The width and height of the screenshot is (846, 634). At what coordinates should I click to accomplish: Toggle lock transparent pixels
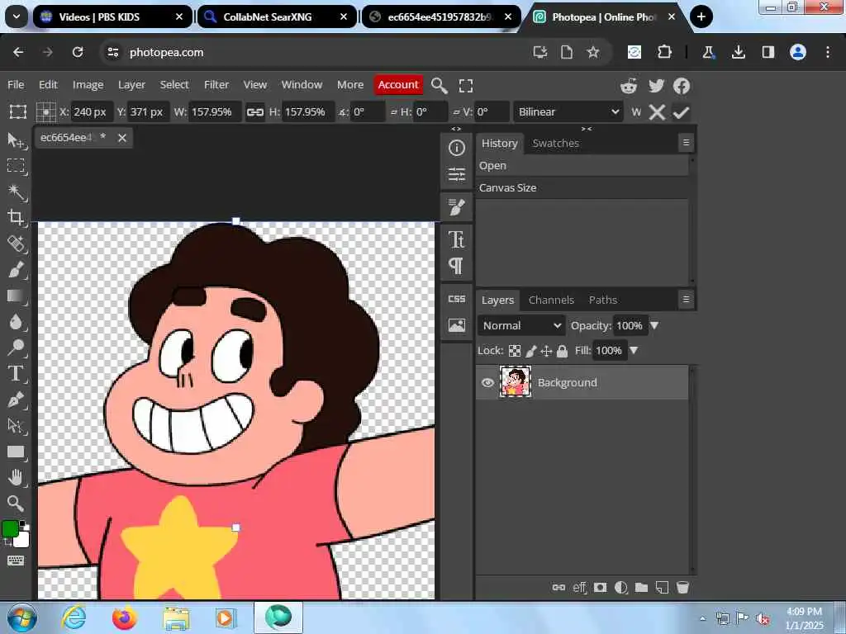[x=515, y=351]
